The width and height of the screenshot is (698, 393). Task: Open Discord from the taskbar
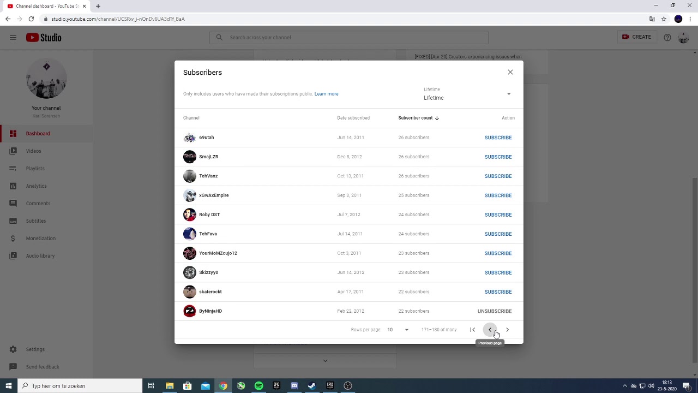[294, 386]
